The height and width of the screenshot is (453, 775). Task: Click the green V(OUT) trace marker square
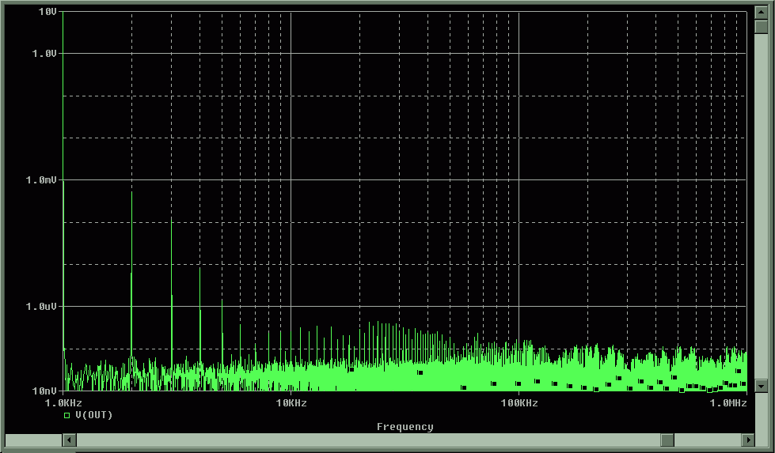67,415
